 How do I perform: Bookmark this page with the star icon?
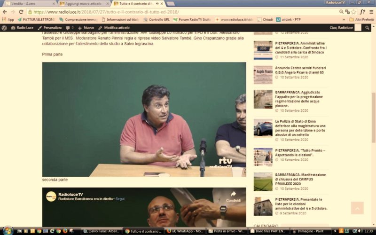point(353,12)
